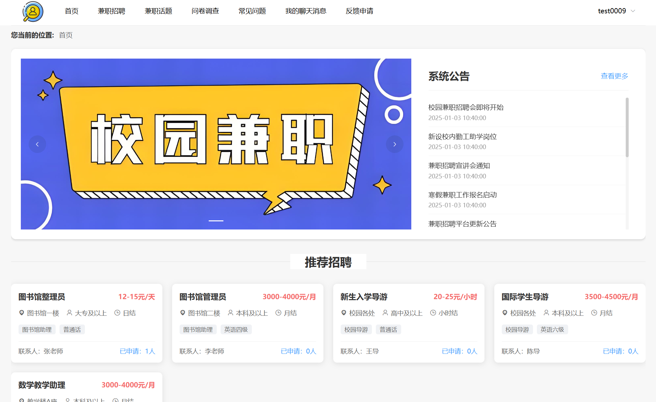The width and height of the screenshot is (656, 402).
Task: Open 问卷调查 in the navigation
Action: [205, 11]
